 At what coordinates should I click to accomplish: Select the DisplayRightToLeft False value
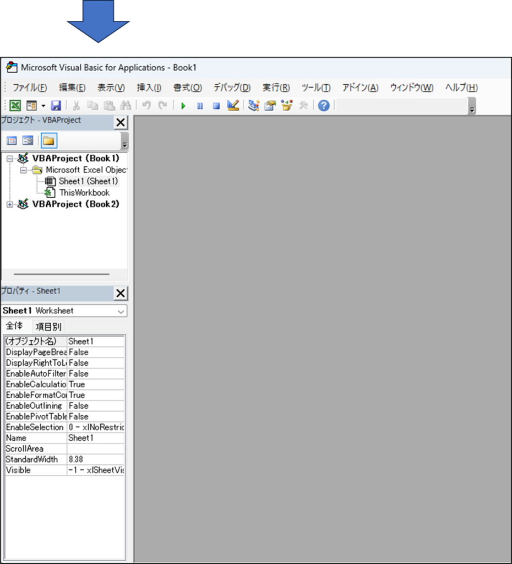(x=96, y=363)
